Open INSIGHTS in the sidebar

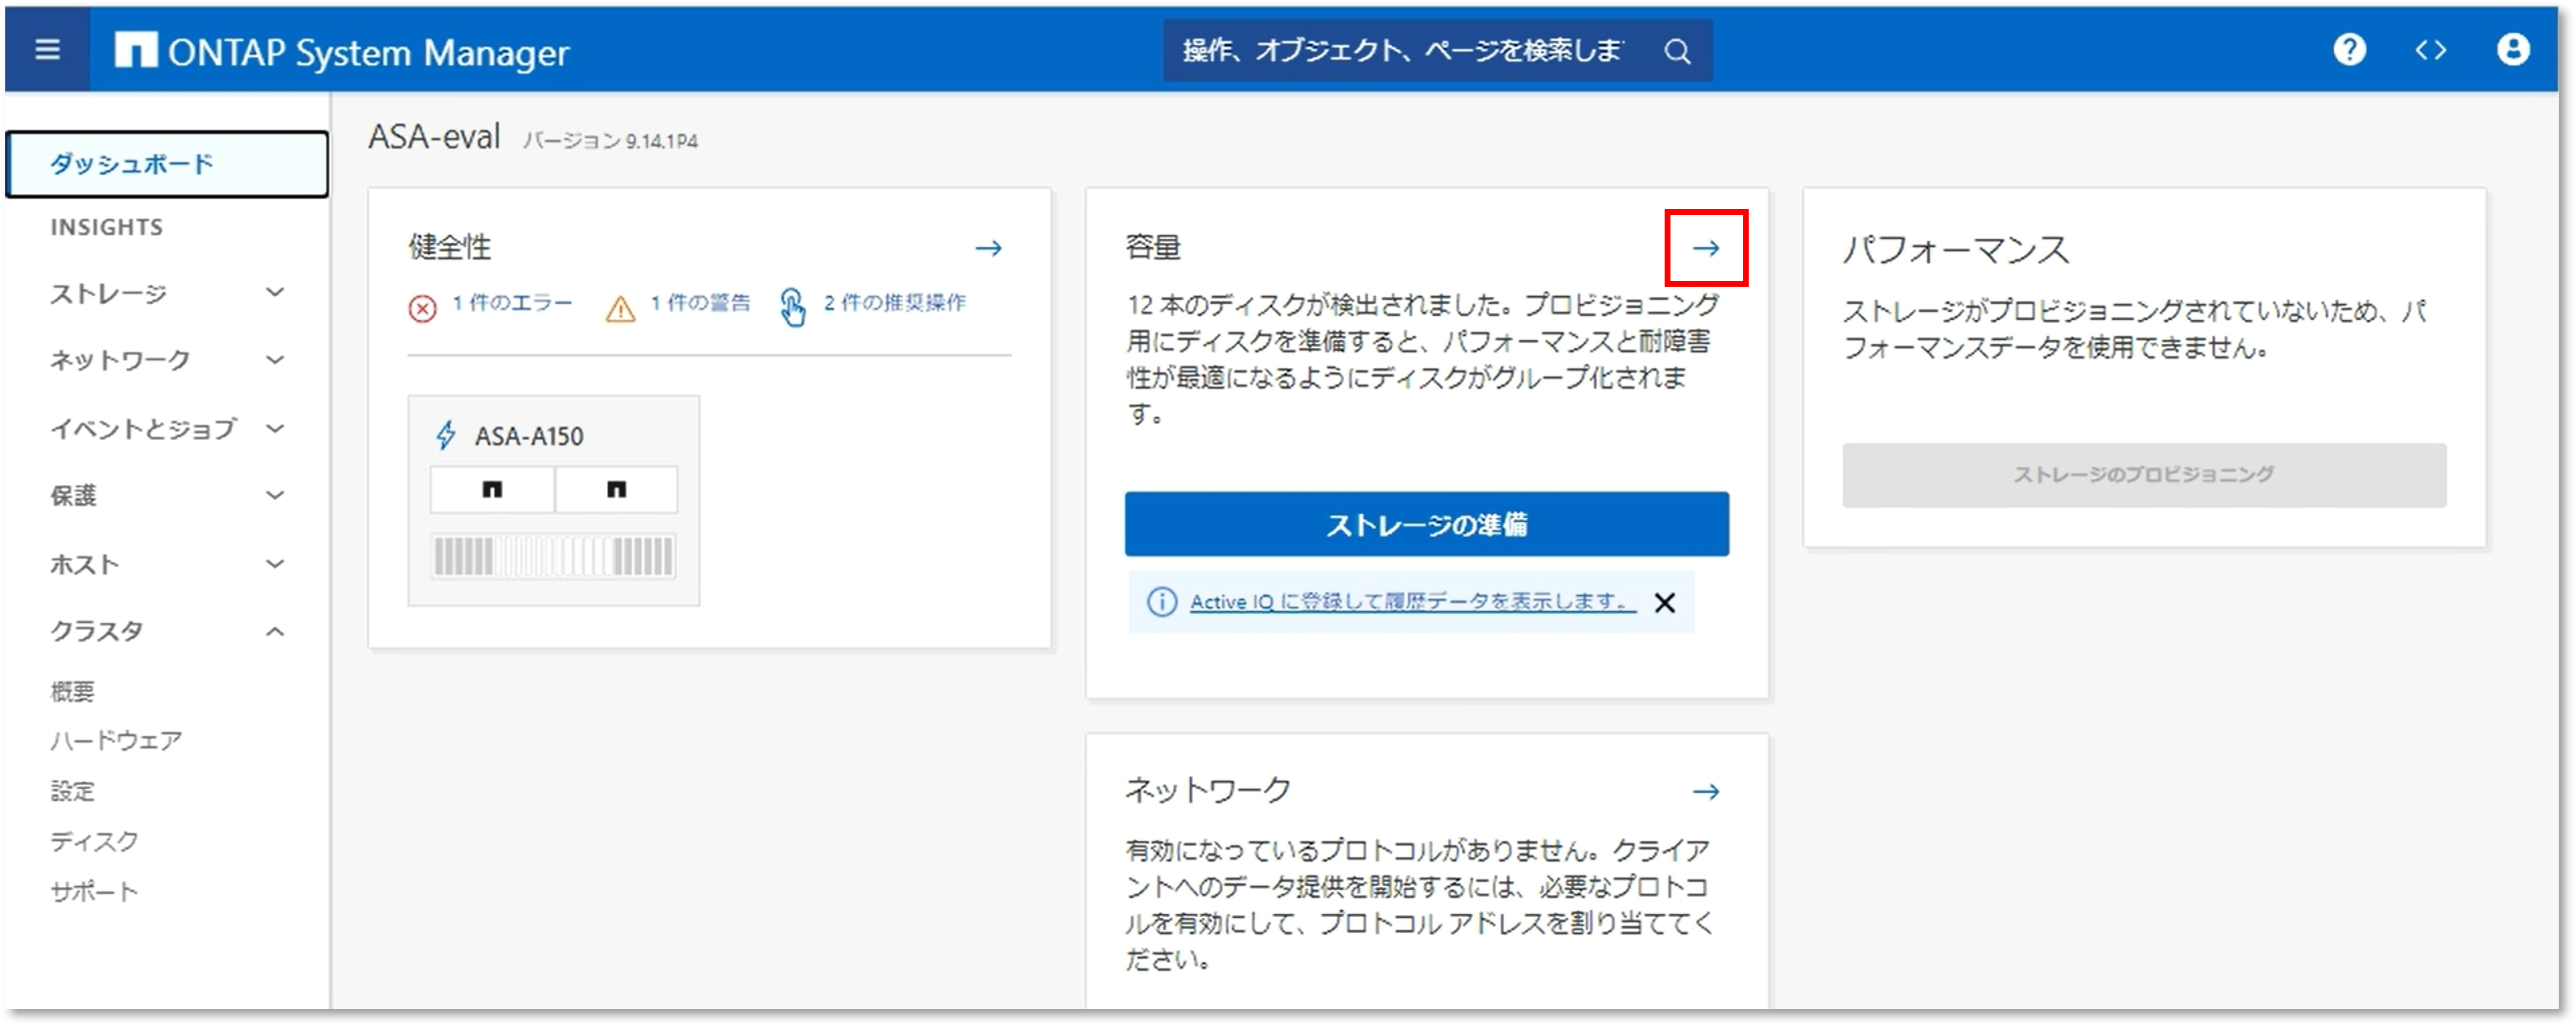[x=107, y=228]
